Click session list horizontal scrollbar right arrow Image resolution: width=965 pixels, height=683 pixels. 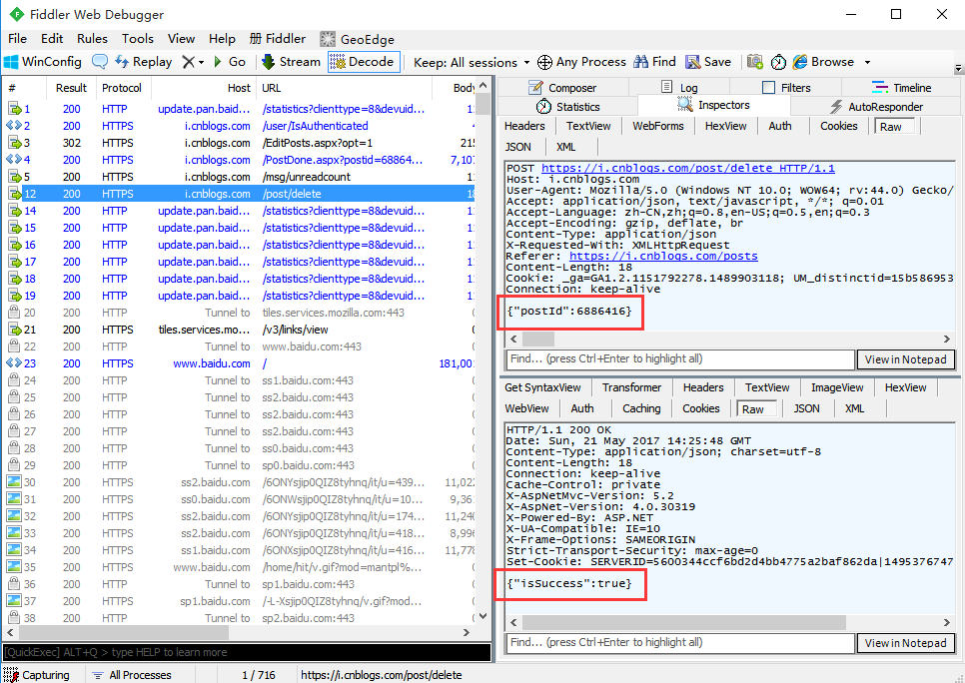click(467, 632)
